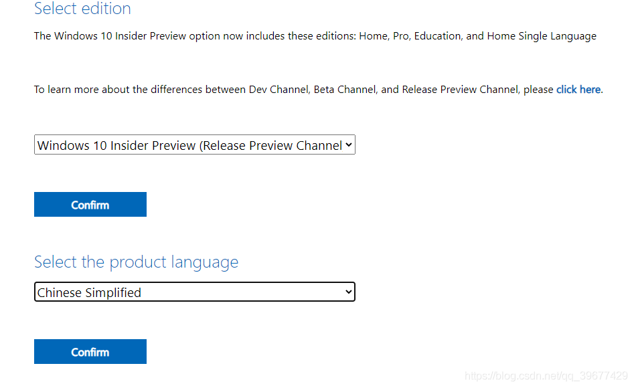
Task: Click the "Windows 10 Insider Preview" text in the edition box
Action: point(116,145)
